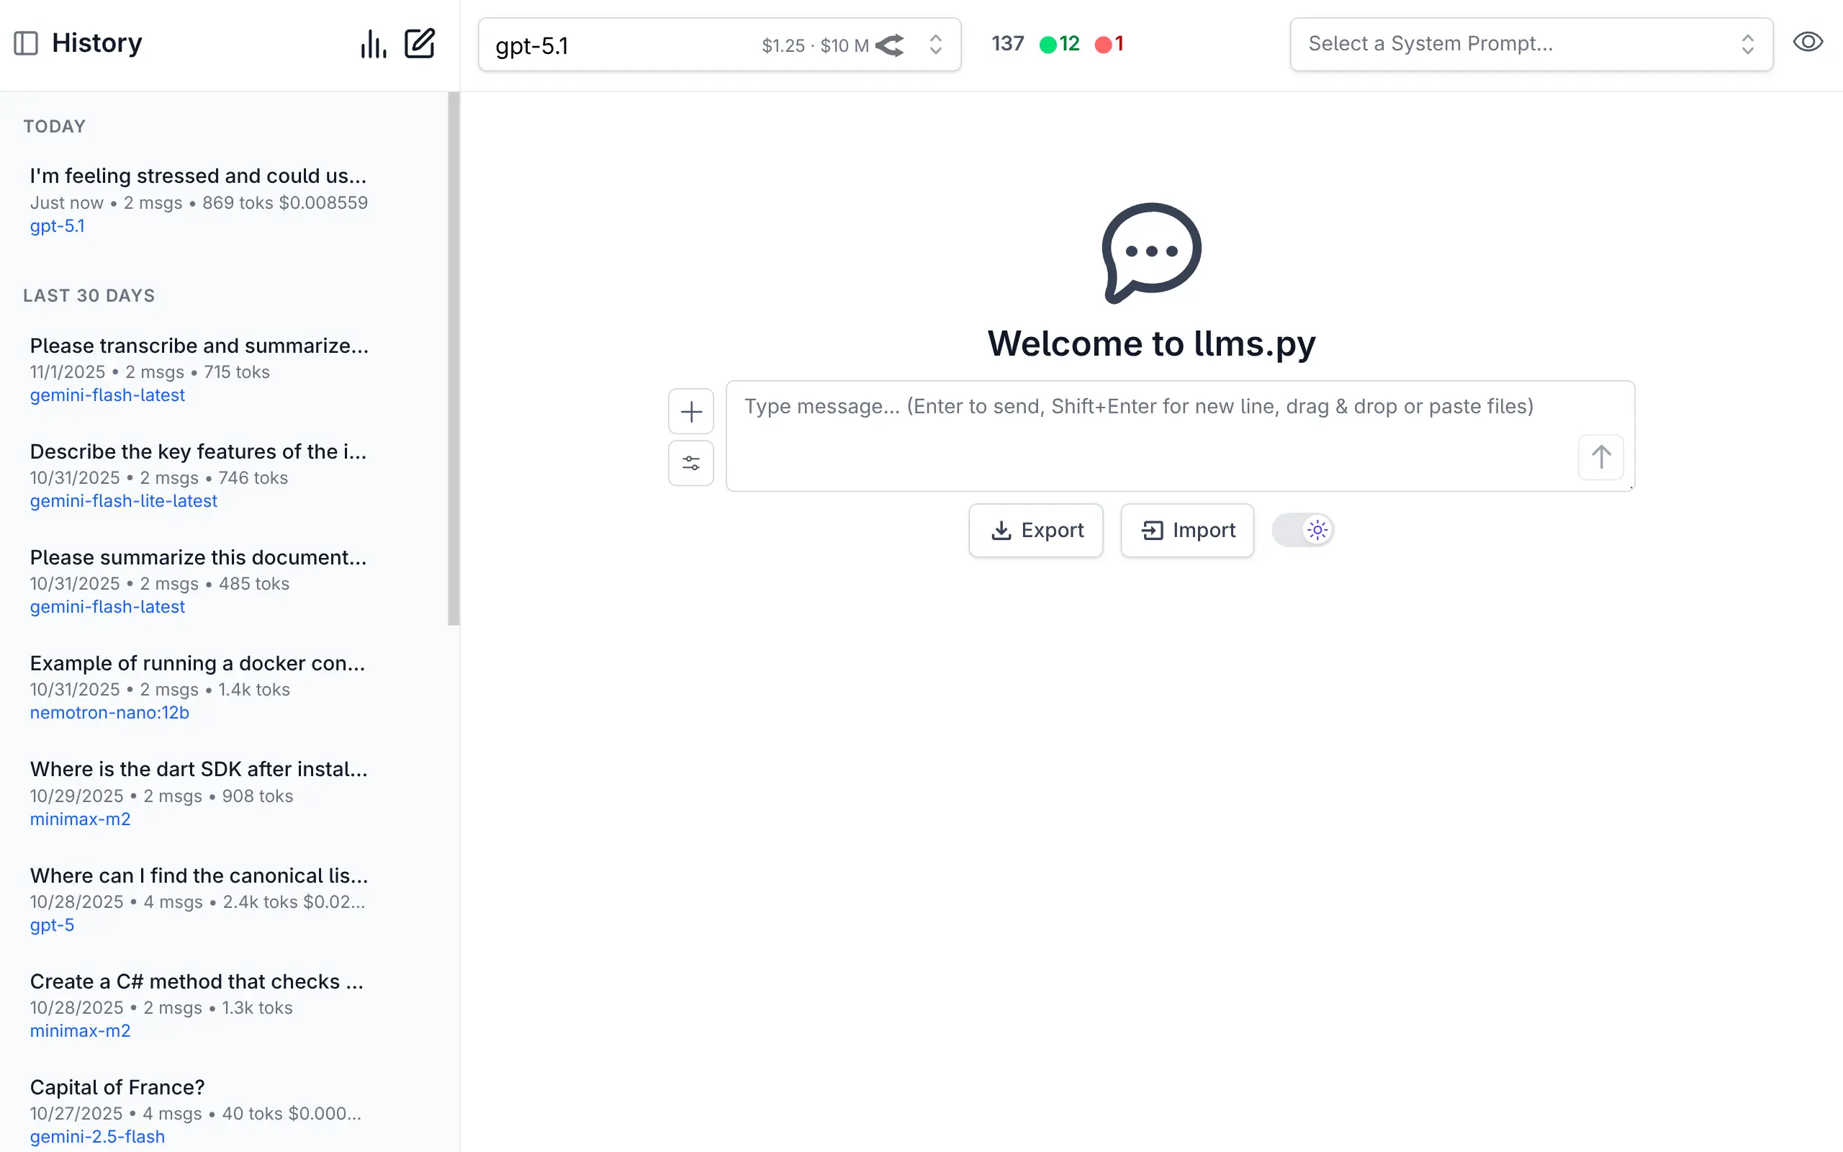This screenshot has height=1152, width=1843.
Task: Open the gemini-flash-latest model link
Action: pyautogui.click(x=107, y=395)
